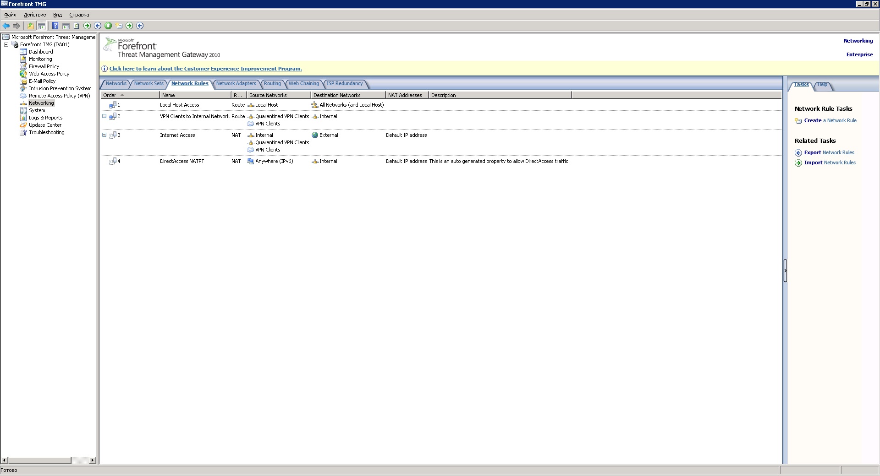880x476 pixels.
Task: Click the info icon beside improvement program link
Action: pyautogui.click(x=104, y=69)
